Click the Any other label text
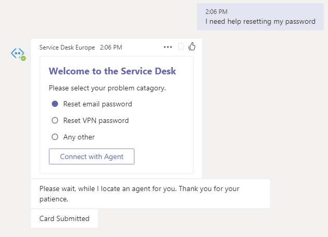Viewport: 328px width, 237px height. coord(79,137)
